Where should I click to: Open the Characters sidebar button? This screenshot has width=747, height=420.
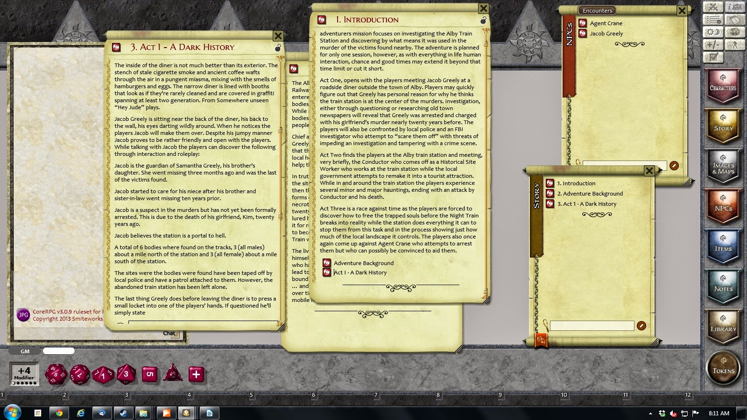pos(723,85)
